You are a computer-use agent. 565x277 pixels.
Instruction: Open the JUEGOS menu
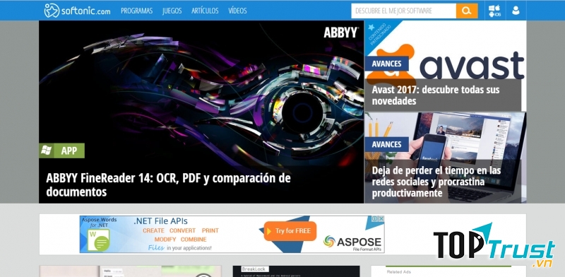(x=172, y=11)
